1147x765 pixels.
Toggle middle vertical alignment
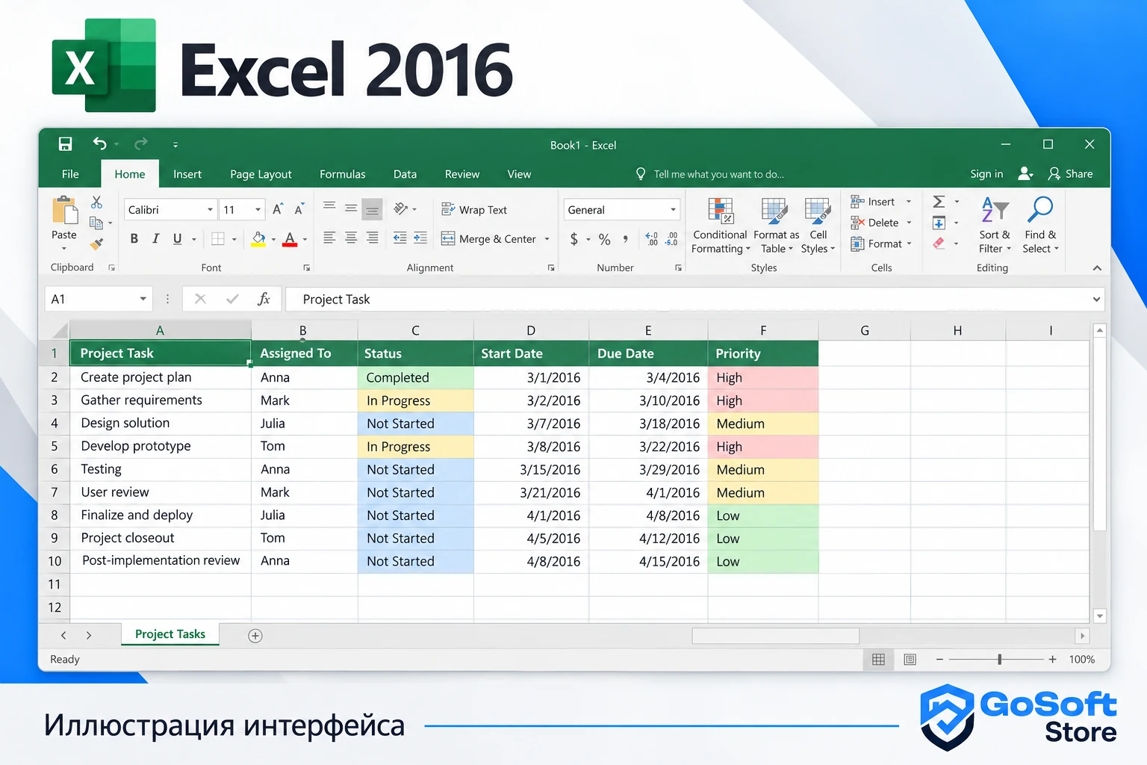tap(351, 208)
